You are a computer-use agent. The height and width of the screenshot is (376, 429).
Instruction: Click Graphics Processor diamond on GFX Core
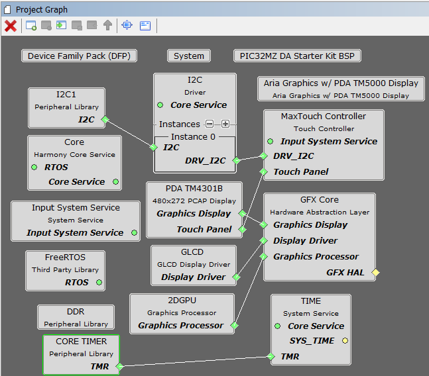click(263, 256)
